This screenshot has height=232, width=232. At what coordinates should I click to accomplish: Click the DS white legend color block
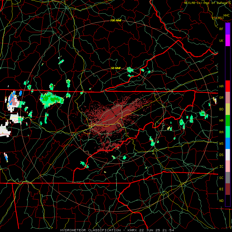click(228, 155)
